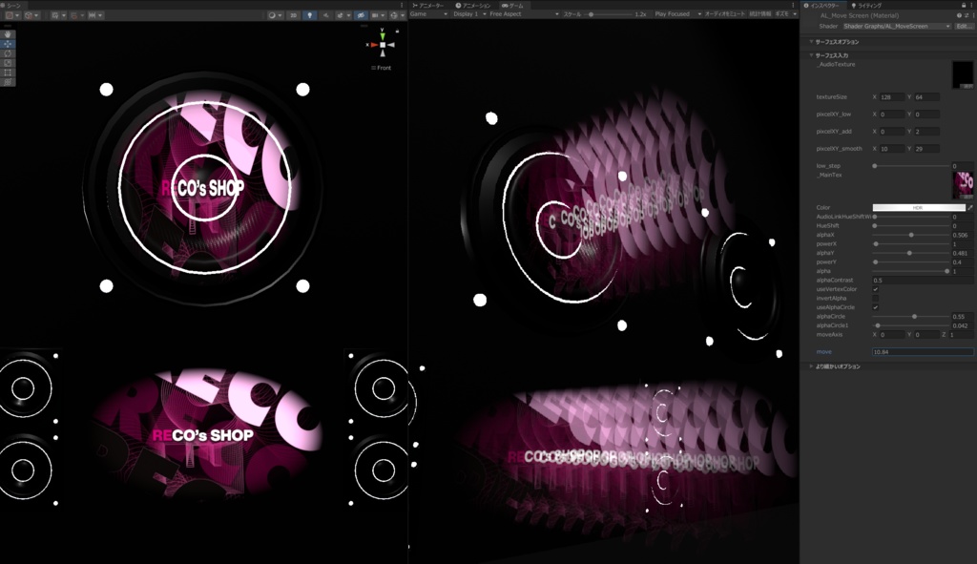
Task: Click the ギズモ (Gizmos) button in Game view
Action: 785,13
